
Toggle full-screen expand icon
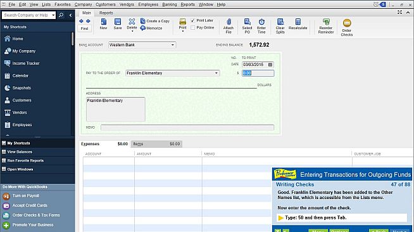[x=399, y=13]
